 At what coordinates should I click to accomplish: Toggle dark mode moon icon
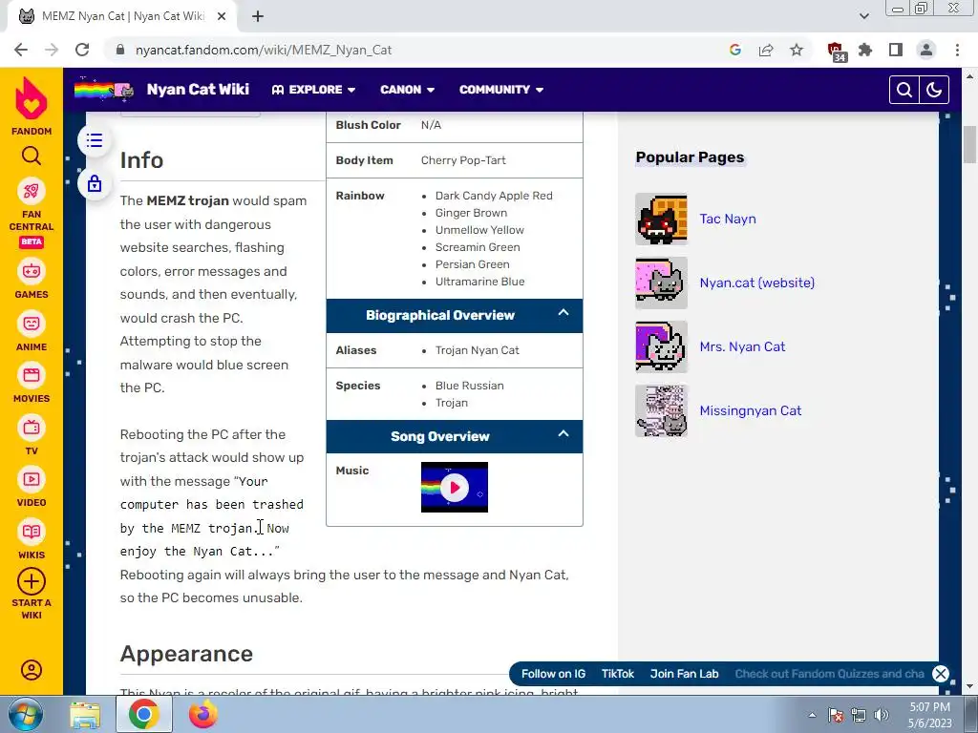[x=934, y=90]
